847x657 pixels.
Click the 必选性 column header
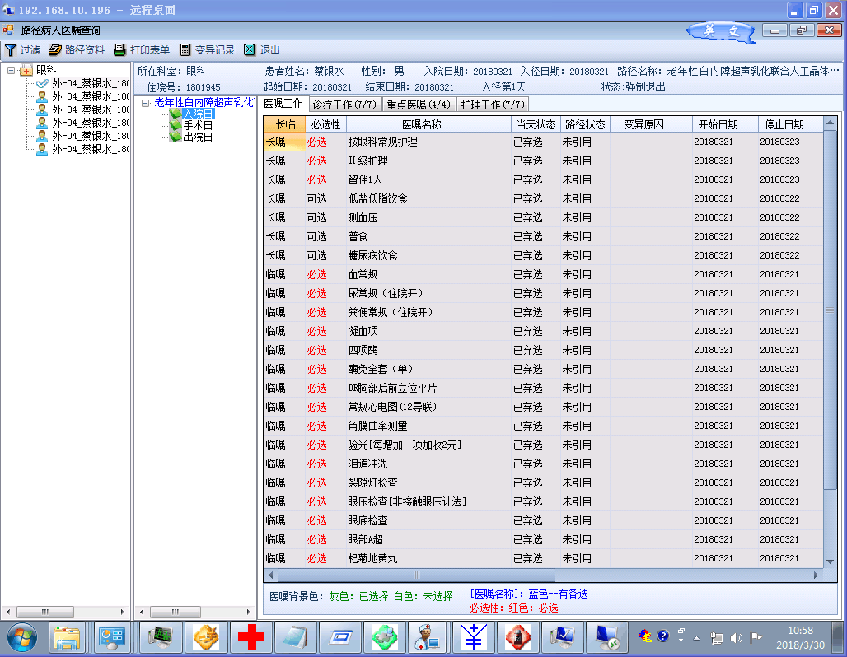point(325,124)
